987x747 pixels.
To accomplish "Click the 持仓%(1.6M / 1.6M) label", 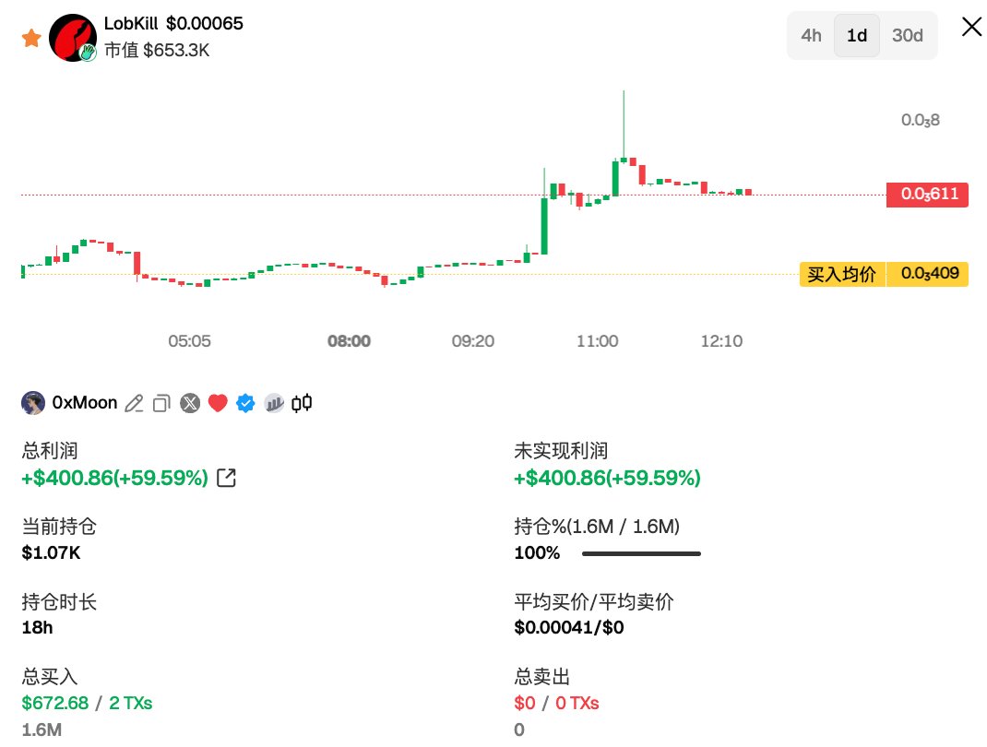I will 597,526.
